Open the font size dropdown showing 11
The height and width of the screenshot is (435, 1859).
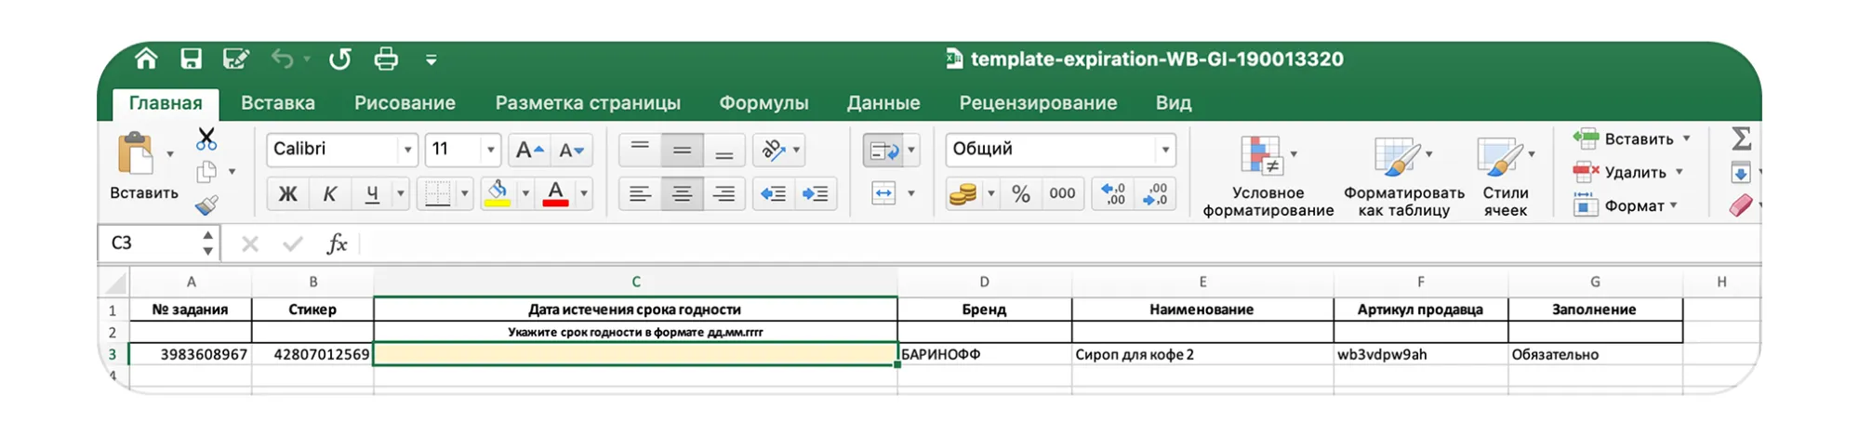pos(490,150)
